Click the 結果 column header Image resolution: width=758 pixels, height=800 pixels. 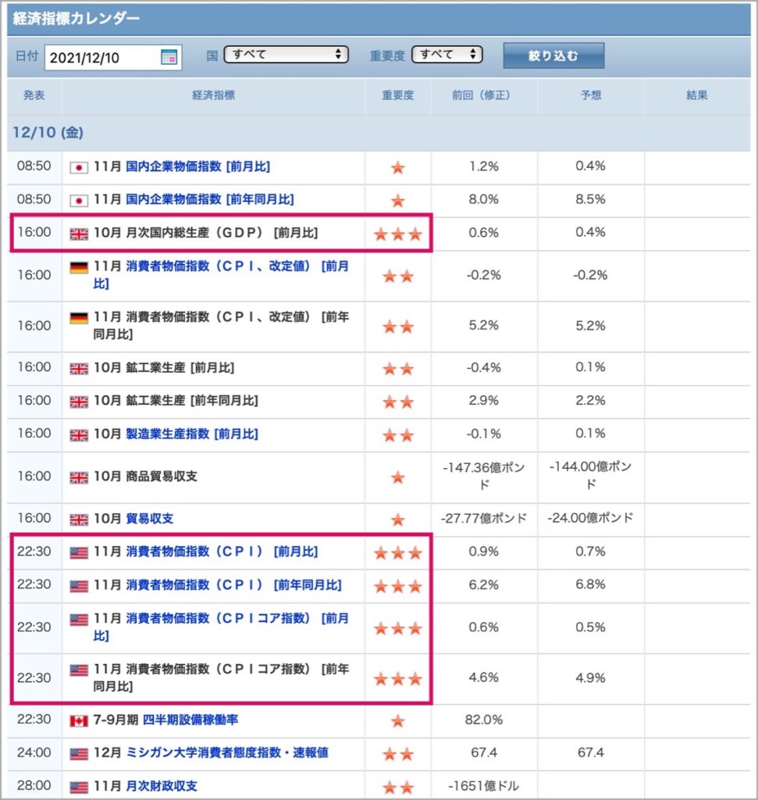click(x=697, y=95)
